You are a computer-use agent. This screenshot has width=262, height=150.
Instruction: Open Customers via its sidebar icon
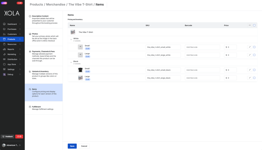(4, 34)
